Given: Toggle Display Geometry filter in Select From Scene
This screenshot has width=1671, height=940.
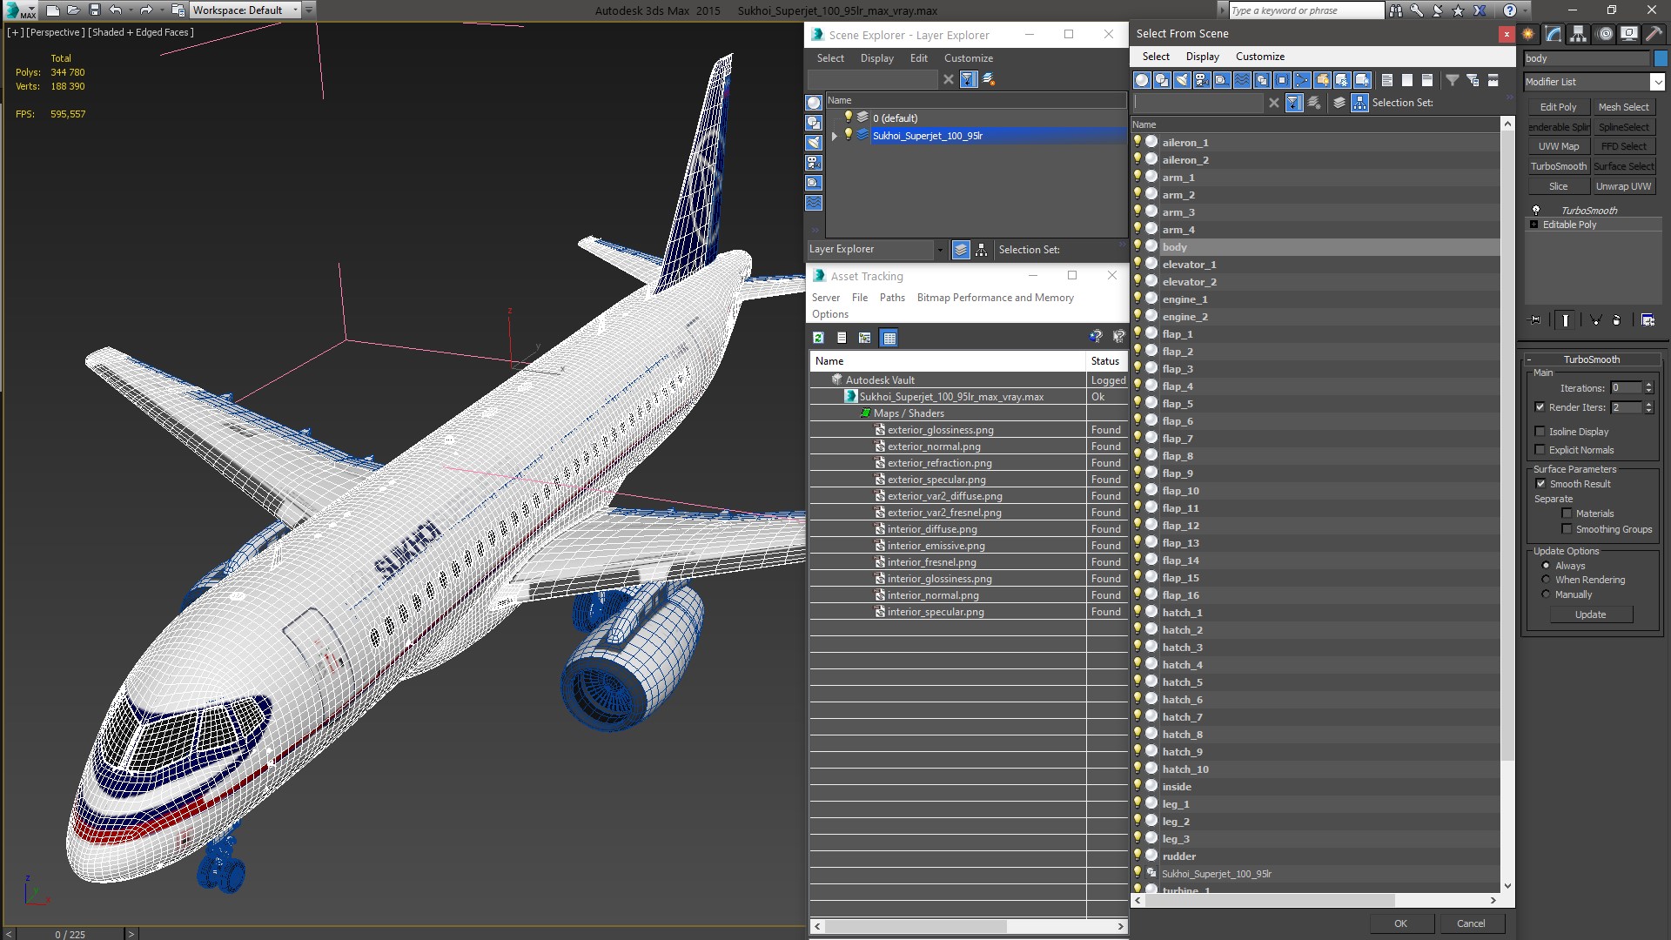Looking at the screenshot, I should click(x=1142, y=80).
